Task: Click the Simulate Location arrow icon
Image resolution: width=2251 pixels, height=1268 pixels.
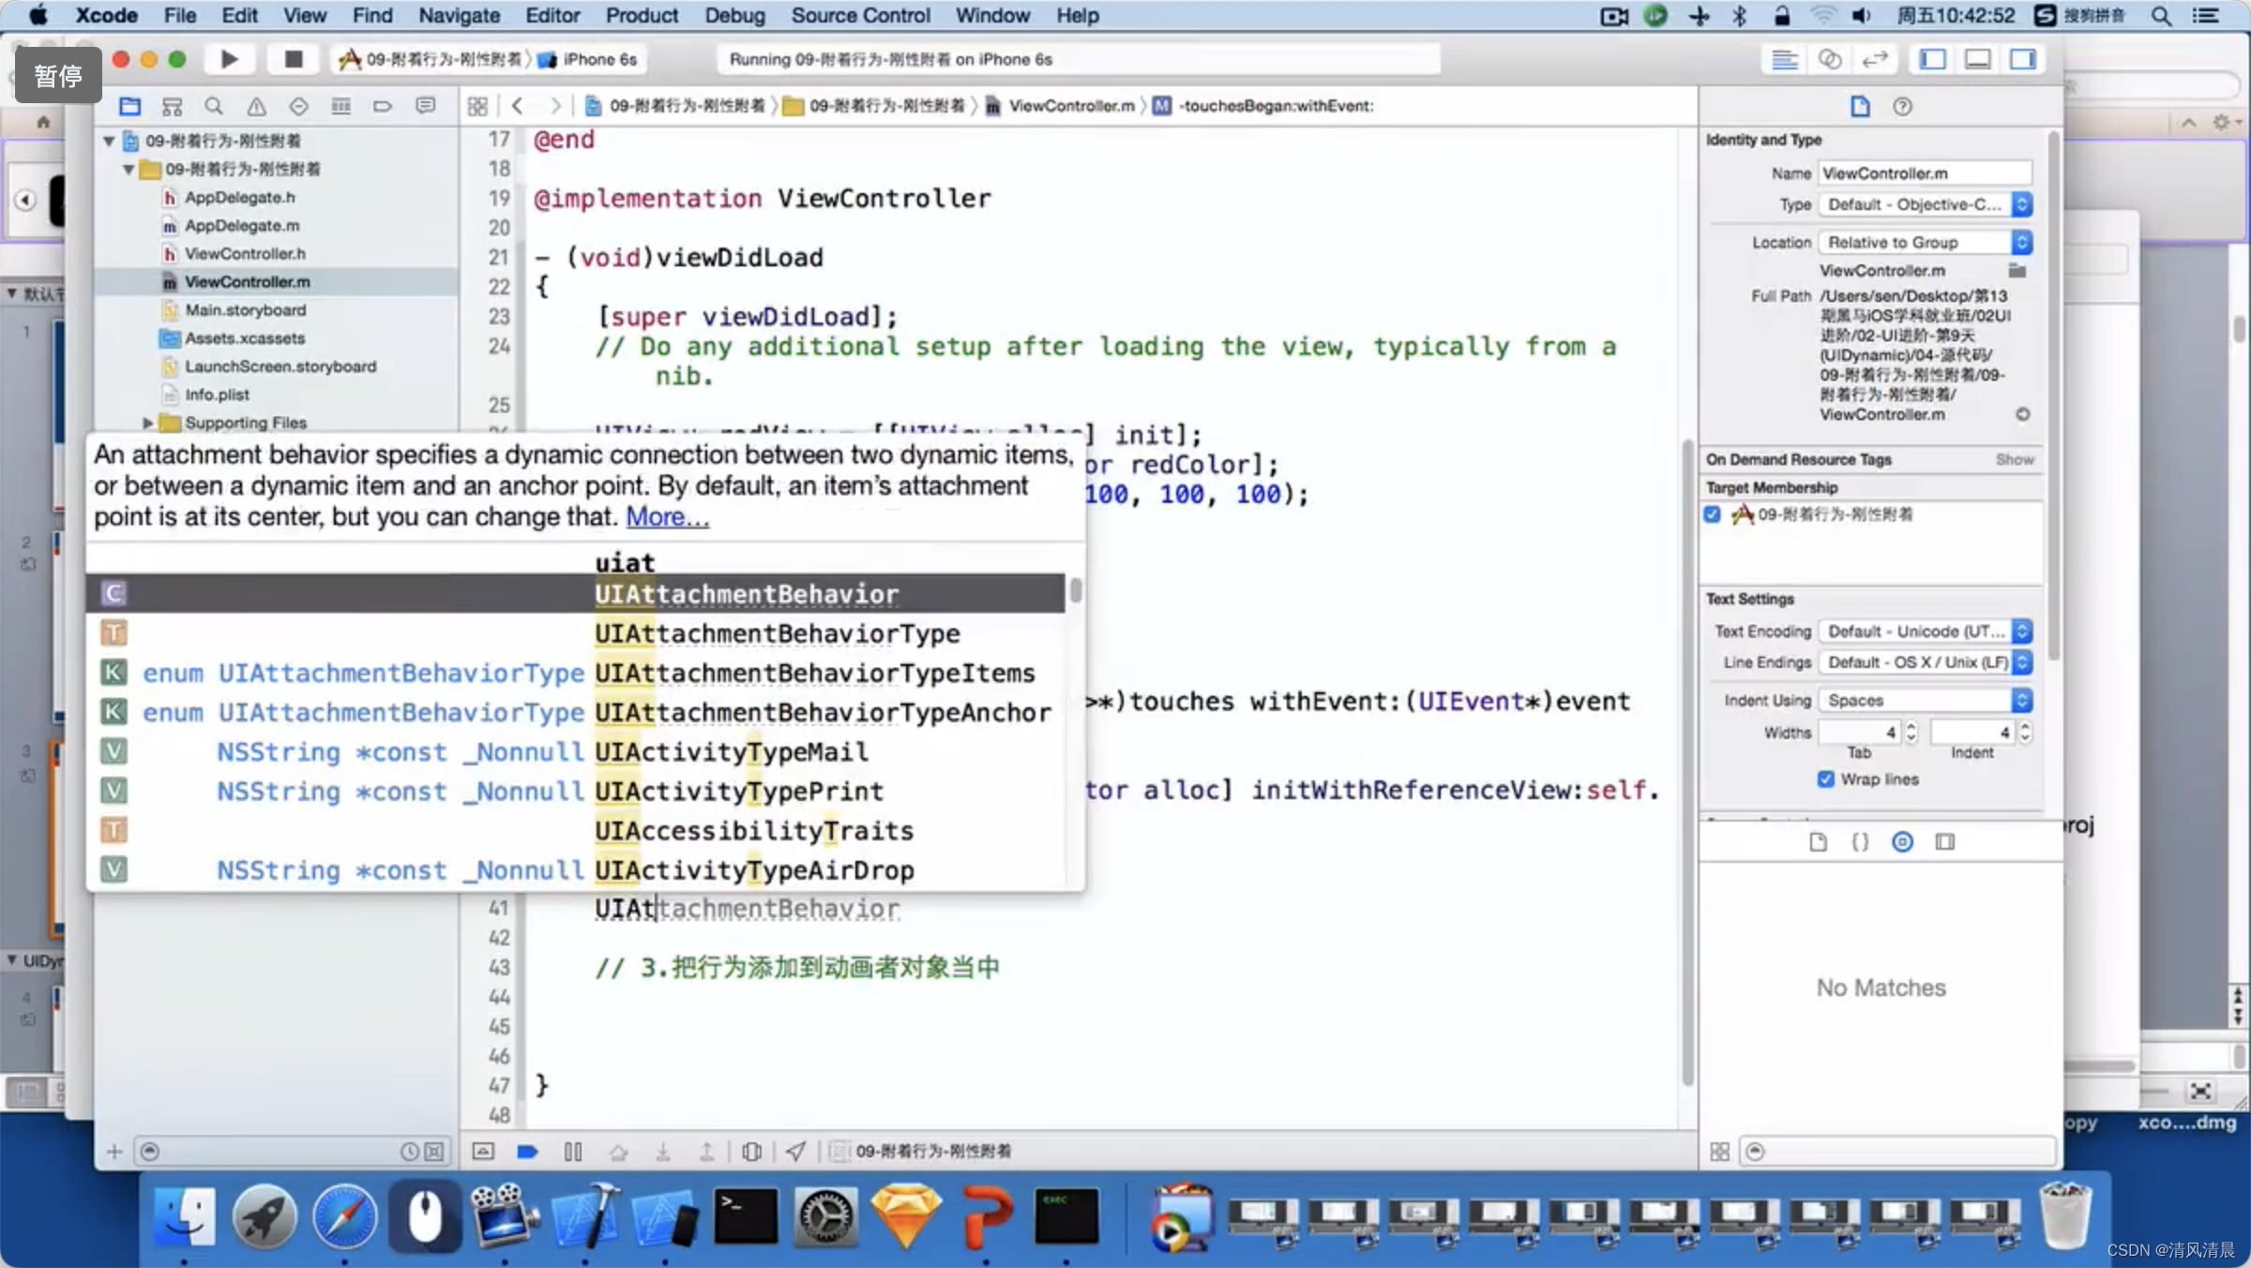Action: tap(795, 1151)
